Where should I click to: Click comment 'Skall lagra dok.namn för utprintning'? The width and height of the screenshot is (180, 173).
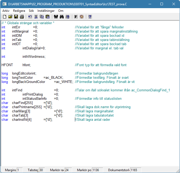pos(103,107)
